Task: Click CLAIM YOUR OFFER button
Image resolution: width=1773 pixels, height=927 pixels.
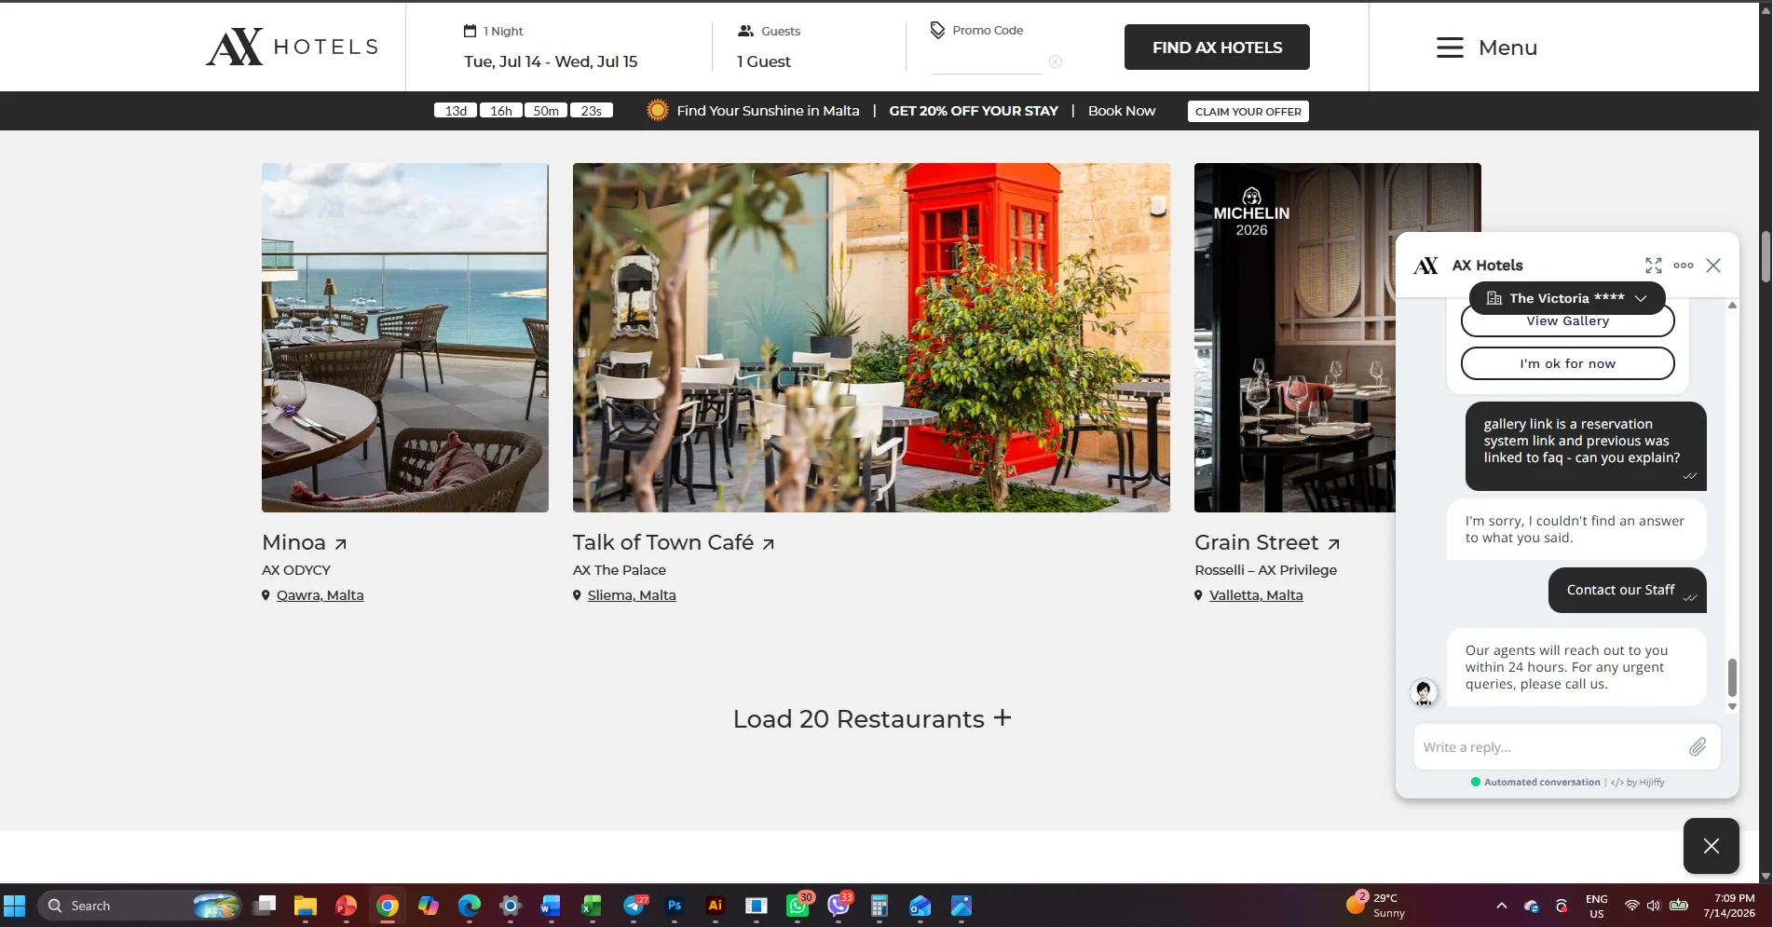Action: (1248, 111)
